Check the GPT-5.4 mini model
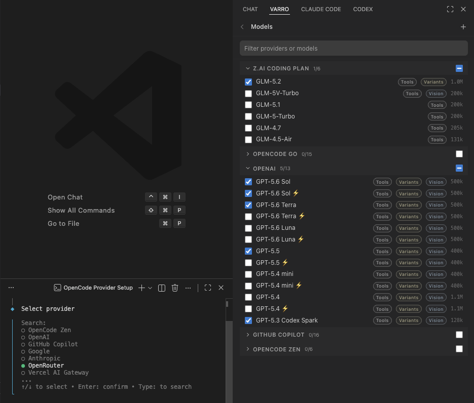The height and width of the screenshot is (403, 474). click(248, 274)
